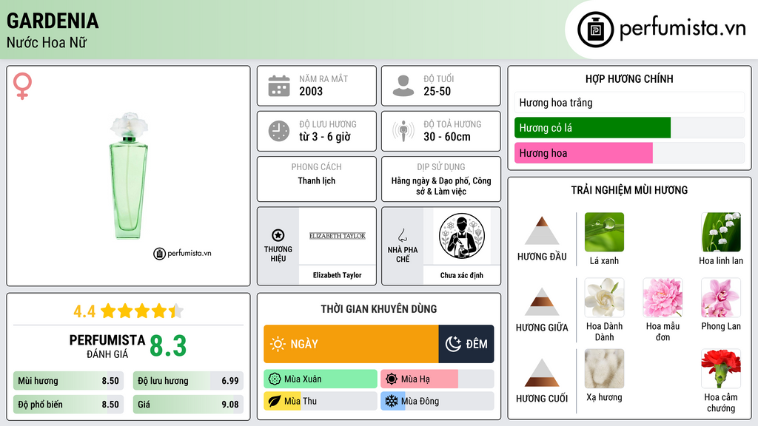The image size is (758, 426).
Task: Click the sun icon beside Mùa Hạ
Action: tap(392, 379)
